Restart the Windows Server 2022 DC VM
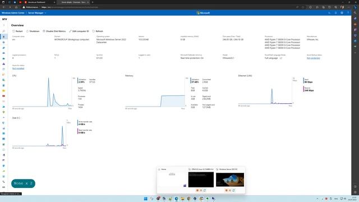 [x=233, y=190]
